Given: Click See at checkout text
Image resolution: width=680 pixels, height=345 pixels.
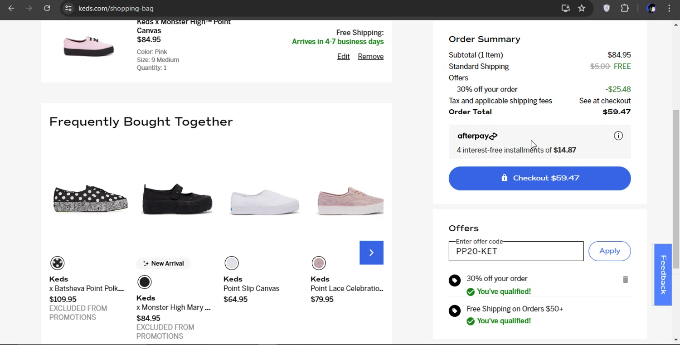Looking at the screenshot, I should tap(605, 101).
